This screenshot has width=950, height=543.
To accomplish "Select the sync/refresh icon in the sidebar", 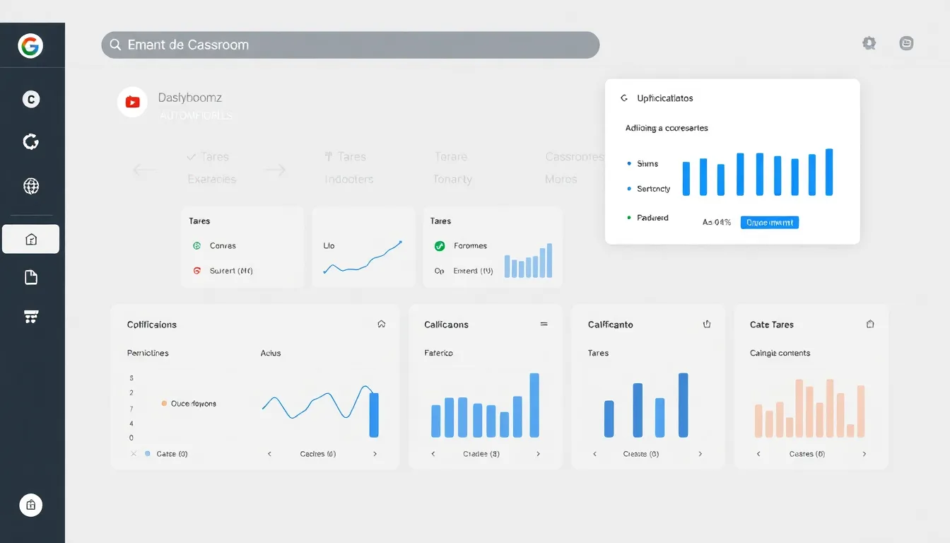I will click(x=30, y=141).
